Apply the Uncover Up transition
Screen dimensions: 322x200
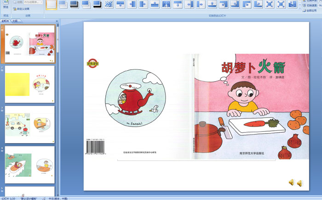click(213, 4)
